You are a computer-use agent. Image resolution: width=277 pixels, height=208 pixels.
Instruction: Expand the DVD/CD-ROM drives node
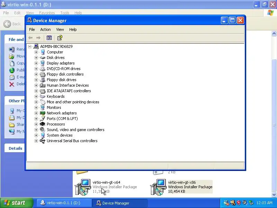(36, 69)
